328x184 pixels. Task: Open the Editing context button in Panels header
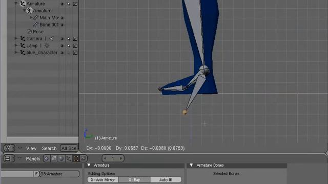pos(76,158)
